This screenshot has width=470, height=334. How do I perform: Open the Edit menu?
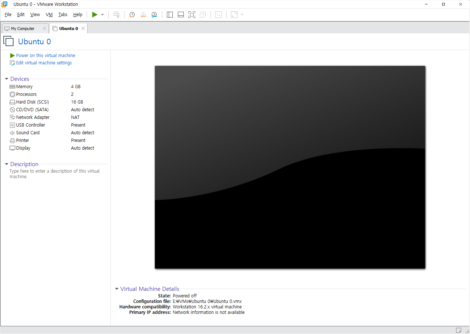(21, 15)
